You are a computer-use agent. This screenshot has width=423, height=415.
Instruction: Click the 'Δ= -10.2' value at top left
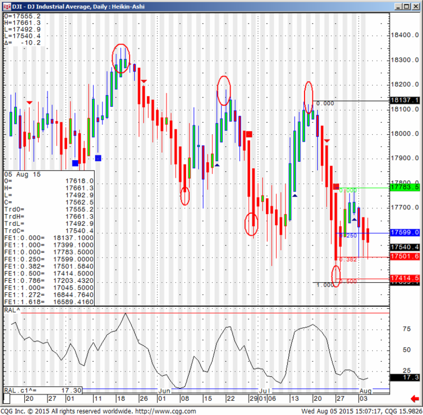click(x=22, y=43)
